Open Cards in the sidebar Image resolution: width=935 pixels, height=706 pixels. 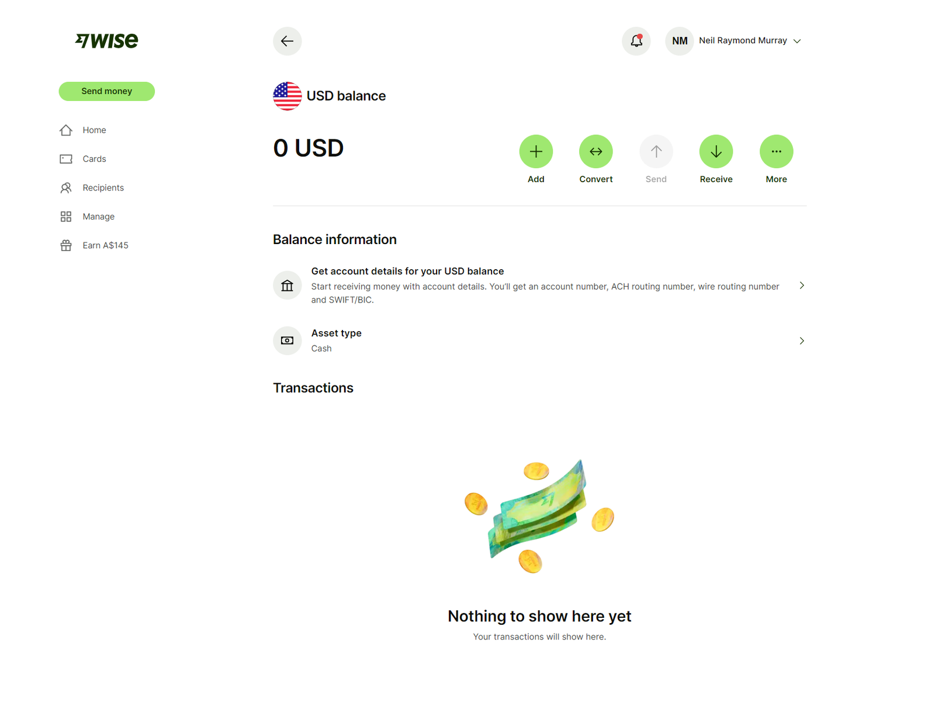coord(94,159)
